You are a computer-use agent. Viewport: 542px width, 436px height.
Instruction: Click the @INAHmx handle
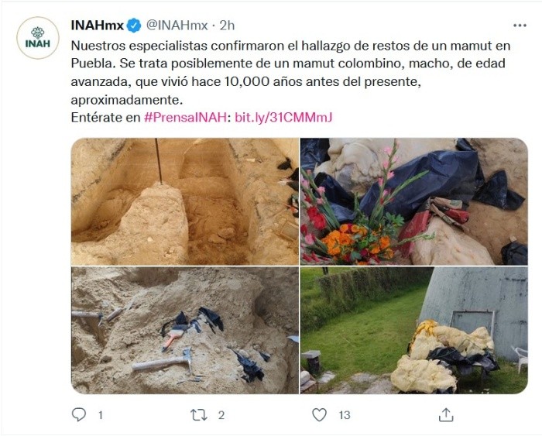(x=177, y=26)
